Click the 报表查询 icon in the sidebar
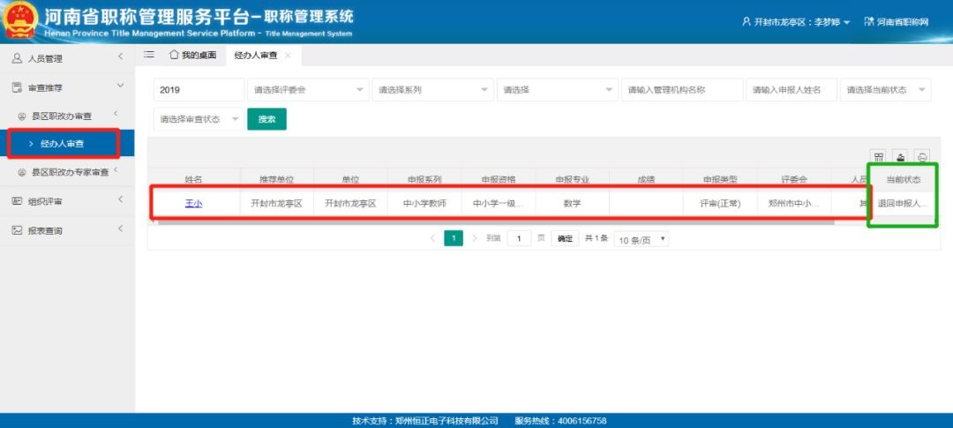Screen dimensions: 953x428 (17, 230)
